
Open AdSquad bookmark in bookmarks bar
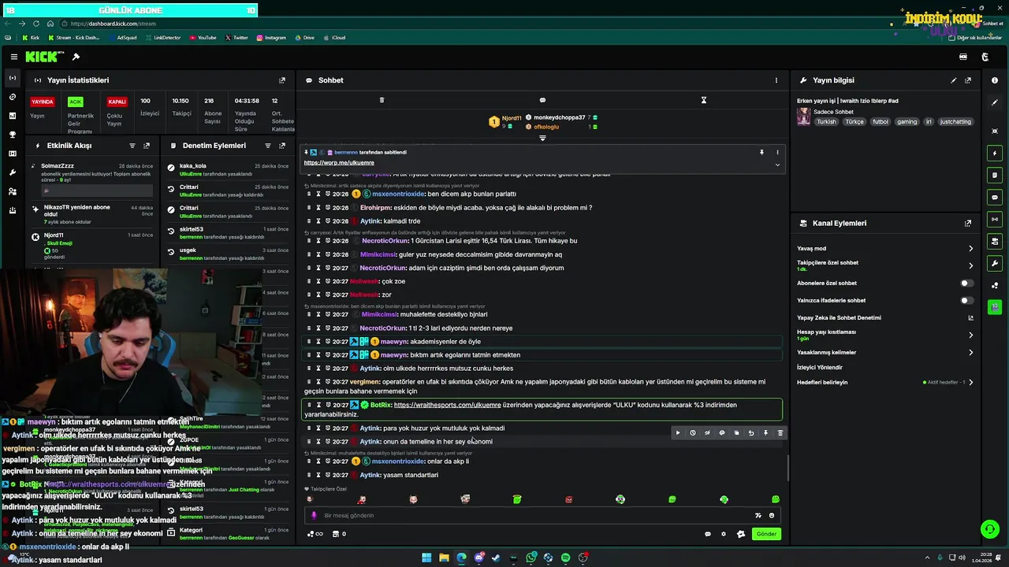pos(123,38)
